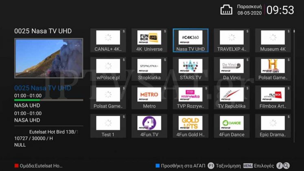
Task: Select the Da Vinci channel logo
Action: (x=231, y=66)
